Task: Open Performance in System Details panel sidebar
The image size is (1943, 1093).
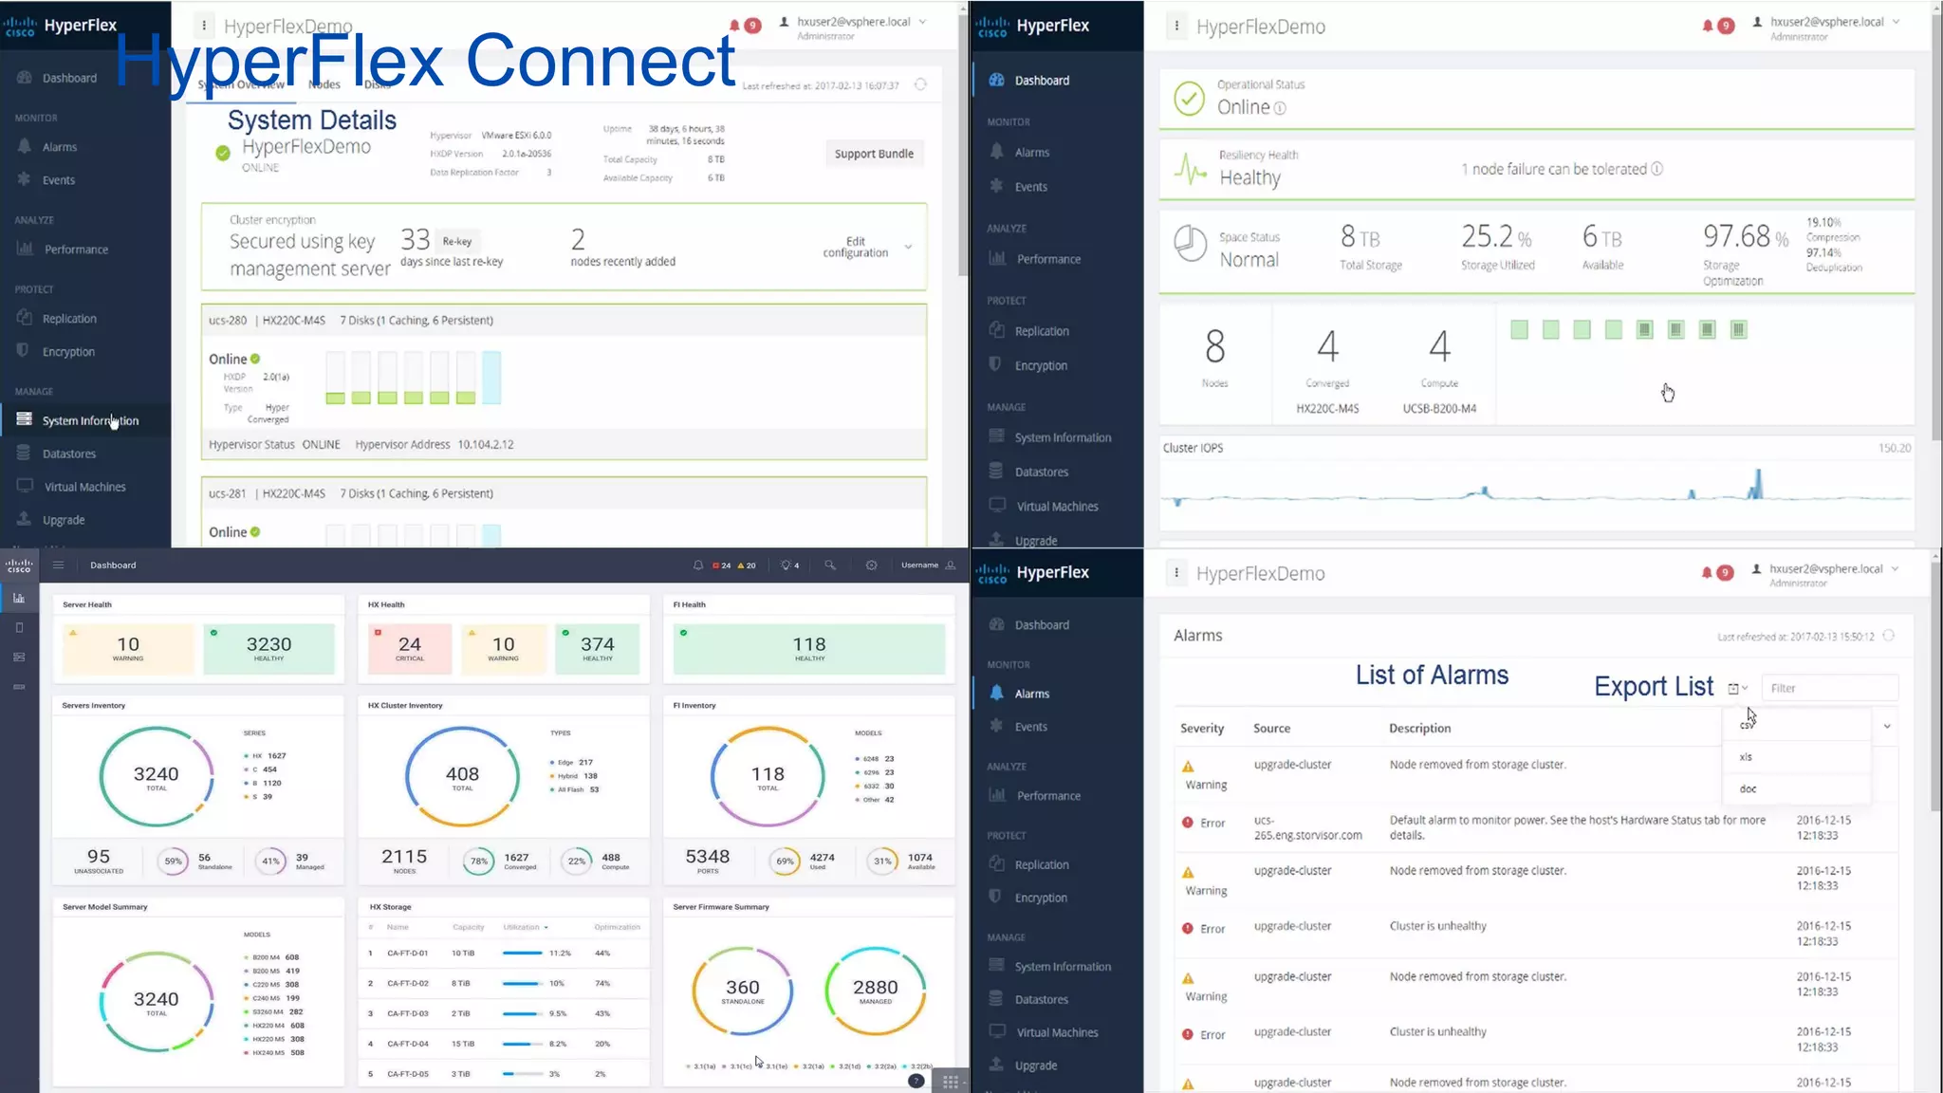Action: (75, 250)
